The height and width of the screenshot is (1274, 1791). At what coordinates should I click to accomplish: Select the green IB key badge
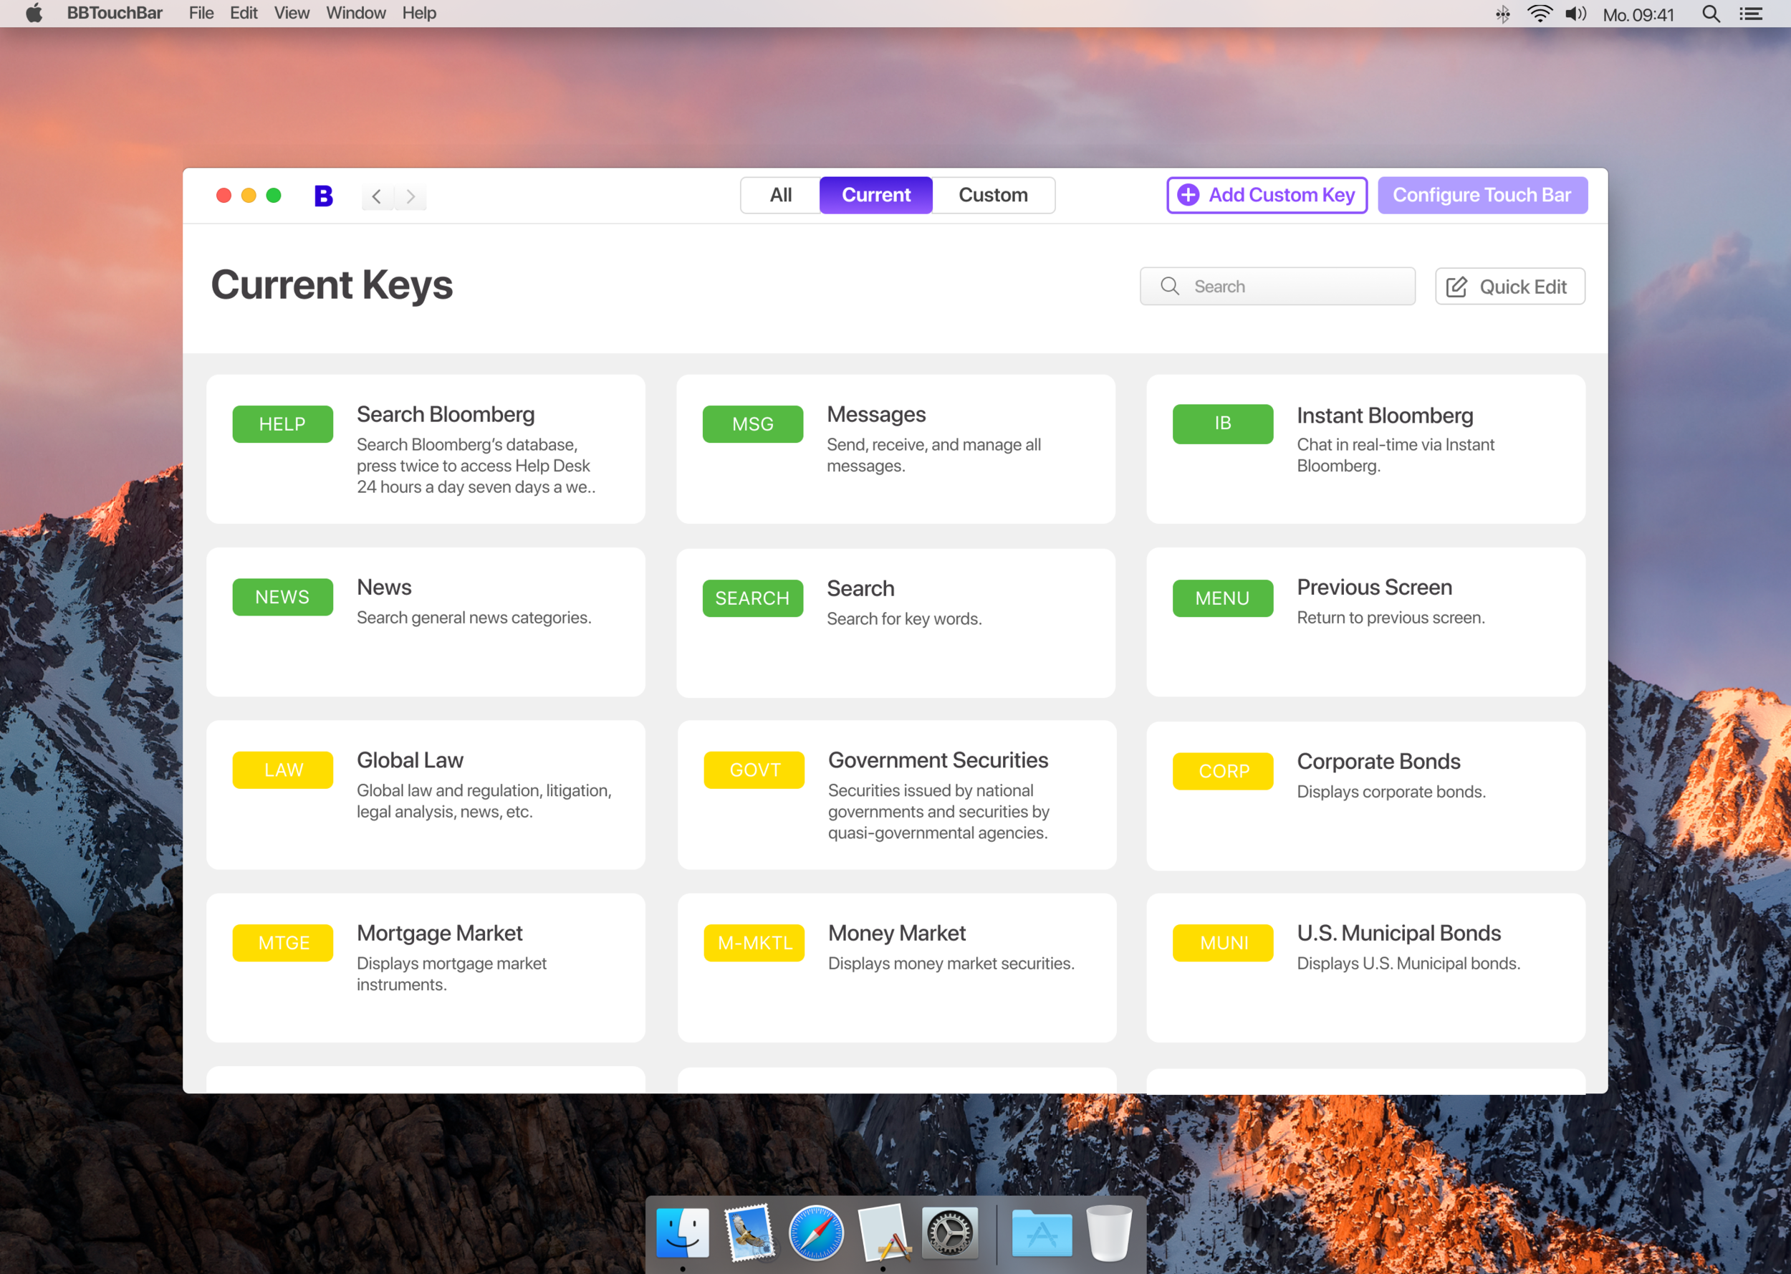click(x=1222, y=423)
